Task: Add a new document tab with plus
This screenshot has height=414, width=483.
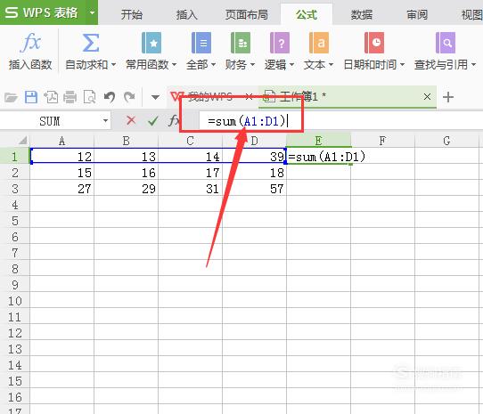Action: point(448,97)
